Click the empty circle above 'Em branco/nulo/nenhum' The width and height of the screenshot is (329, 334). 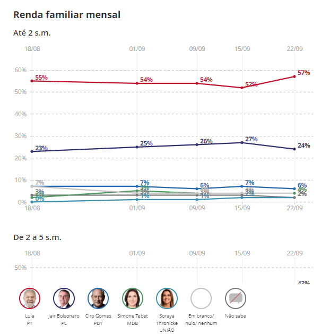point(201,298)
